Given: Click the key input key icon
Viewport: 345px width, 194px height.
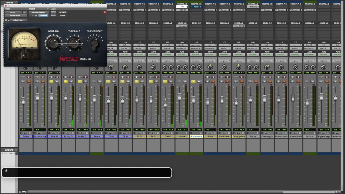Looking at the screenshot, I should pos(7,20).
